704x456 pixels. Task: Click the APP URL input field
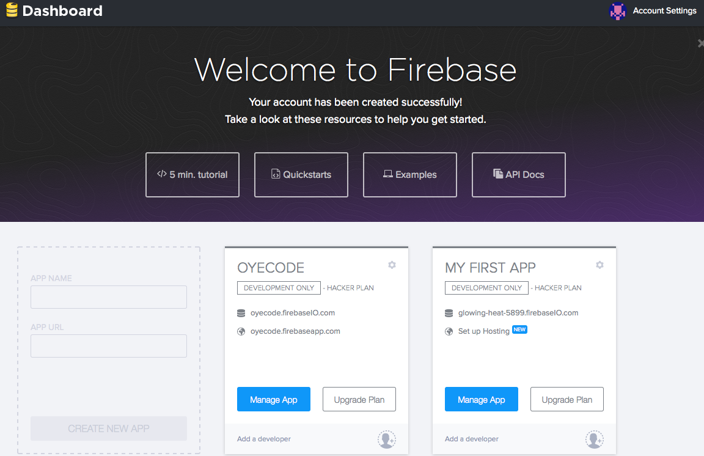(x=109, y=346)
